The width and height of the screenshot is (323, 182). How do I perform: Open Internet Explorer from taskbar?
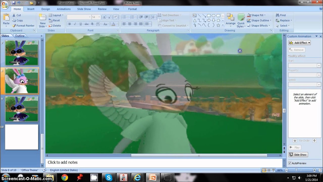tap(138, 178)
